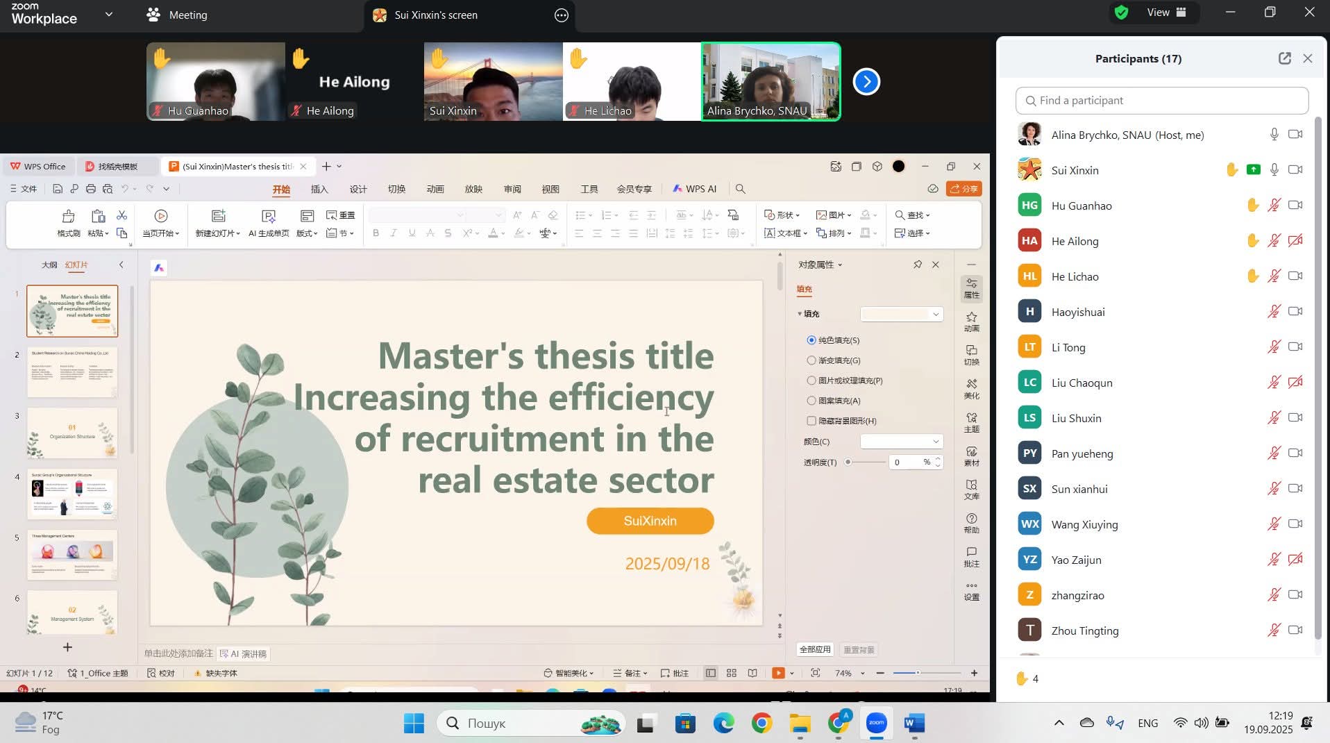Viewport: 1330px width, 743px height.
Task: Adjust the transparency slider handle
Action: (848, 462)
